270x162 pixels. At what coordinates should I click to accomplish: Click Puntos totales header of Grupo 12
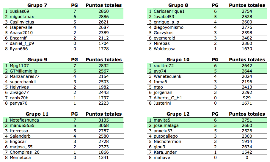click(x=247, y=114)
